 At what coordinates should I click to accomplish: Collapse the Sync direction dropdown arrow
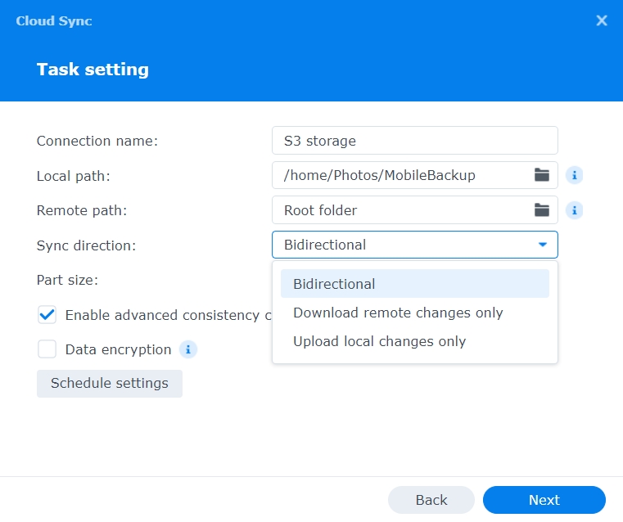pos(542,245)
